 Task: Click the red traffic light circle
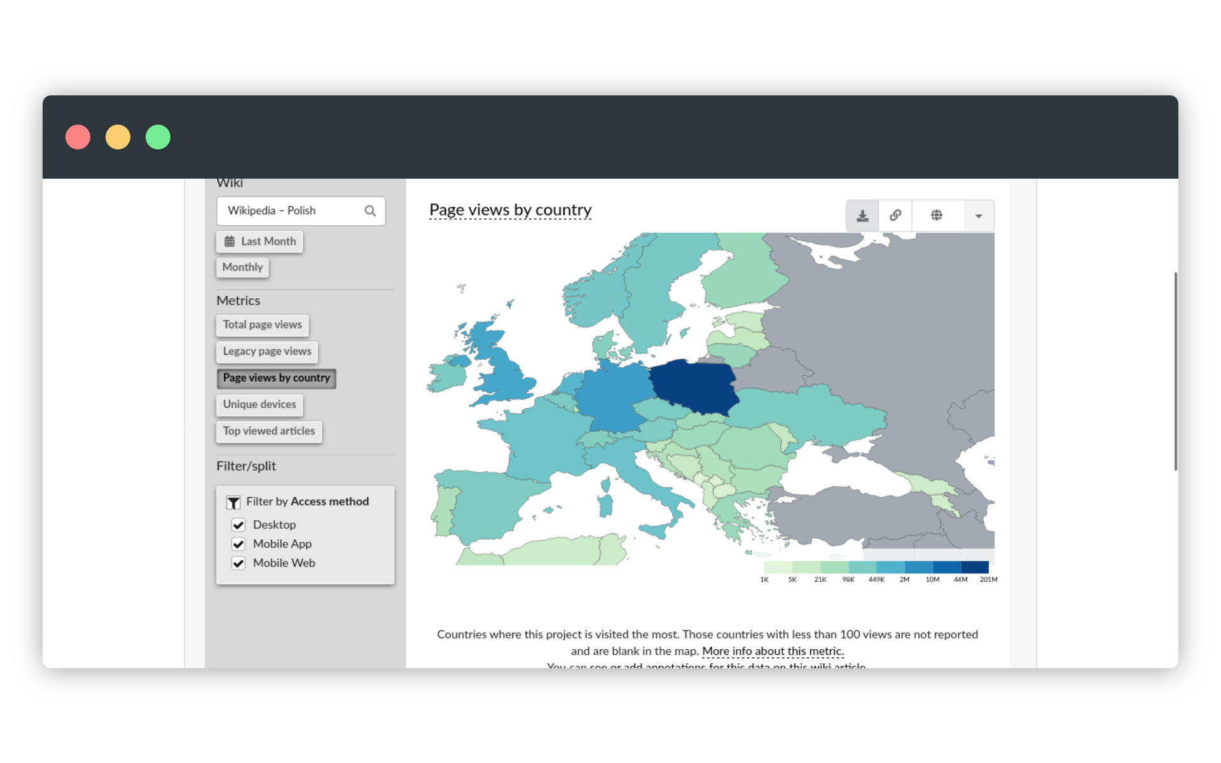(78, 137)
